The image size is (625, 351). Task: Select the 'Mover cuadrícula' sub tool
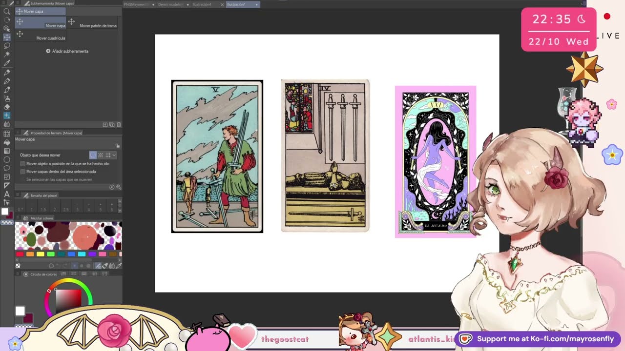click(41, 35)
